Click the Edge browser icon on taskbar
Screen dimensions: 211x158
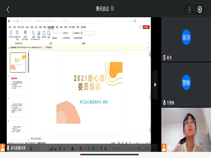60,148
